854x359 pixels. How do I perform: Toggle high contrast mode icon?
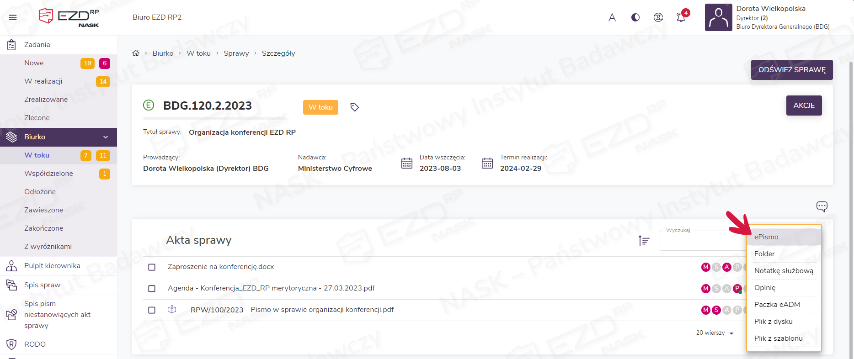tap(635, 17)
